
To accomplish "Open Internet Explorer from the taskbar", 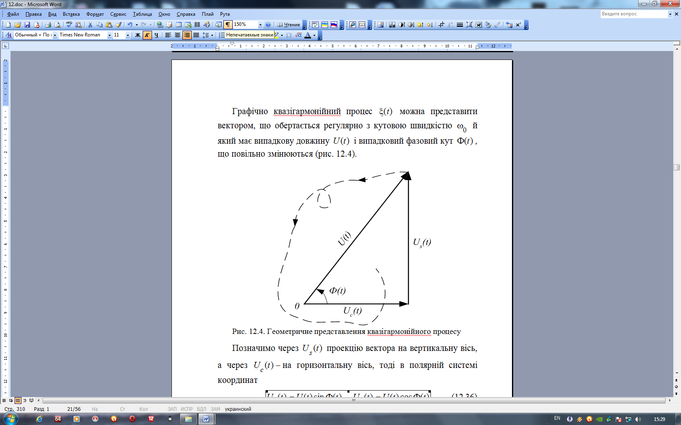I will pyautogui.click(x=39, y=419).
